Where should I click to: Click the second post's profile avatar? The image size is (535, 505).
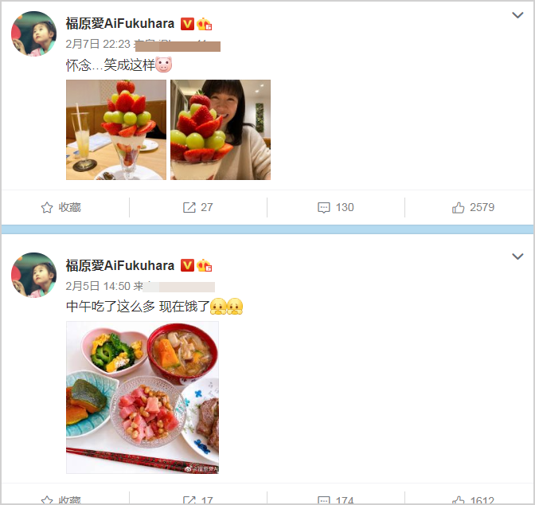(33, 275)
